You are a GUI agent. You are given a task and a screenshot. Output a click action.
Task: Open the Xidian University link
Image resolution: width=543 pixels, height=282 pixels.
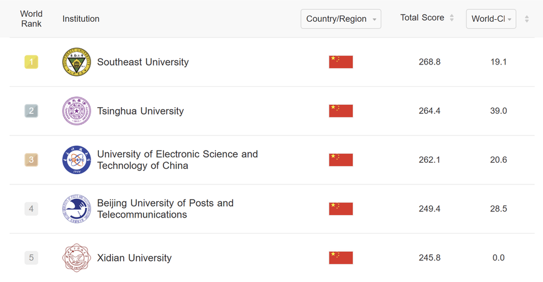pyautogui.click(x=135, y=258)
